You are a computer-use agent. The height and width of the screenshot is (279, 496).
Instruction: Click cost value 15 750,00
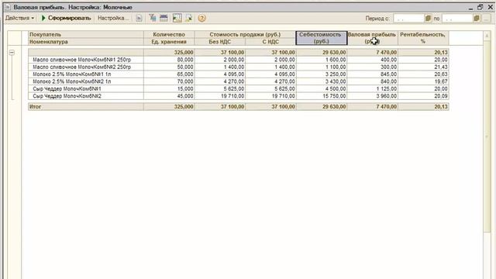pos(322,96)
